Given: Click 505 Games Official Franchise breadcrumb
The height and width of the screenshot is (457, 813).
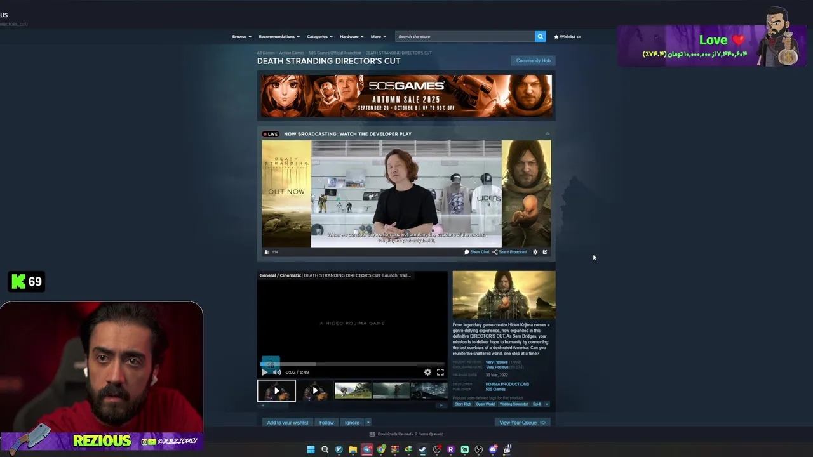Looking at the screenshot, I should [x=335, y=53].
